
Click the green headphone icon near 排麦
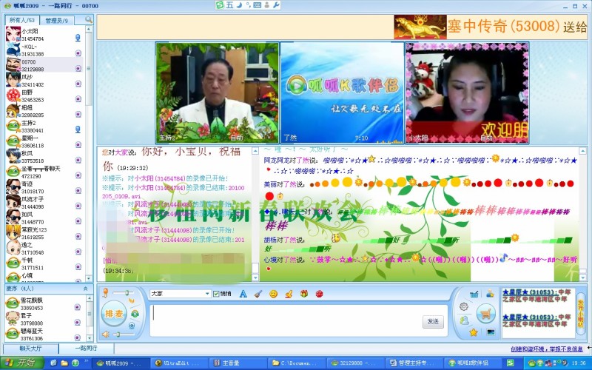[x=135, y=313]
